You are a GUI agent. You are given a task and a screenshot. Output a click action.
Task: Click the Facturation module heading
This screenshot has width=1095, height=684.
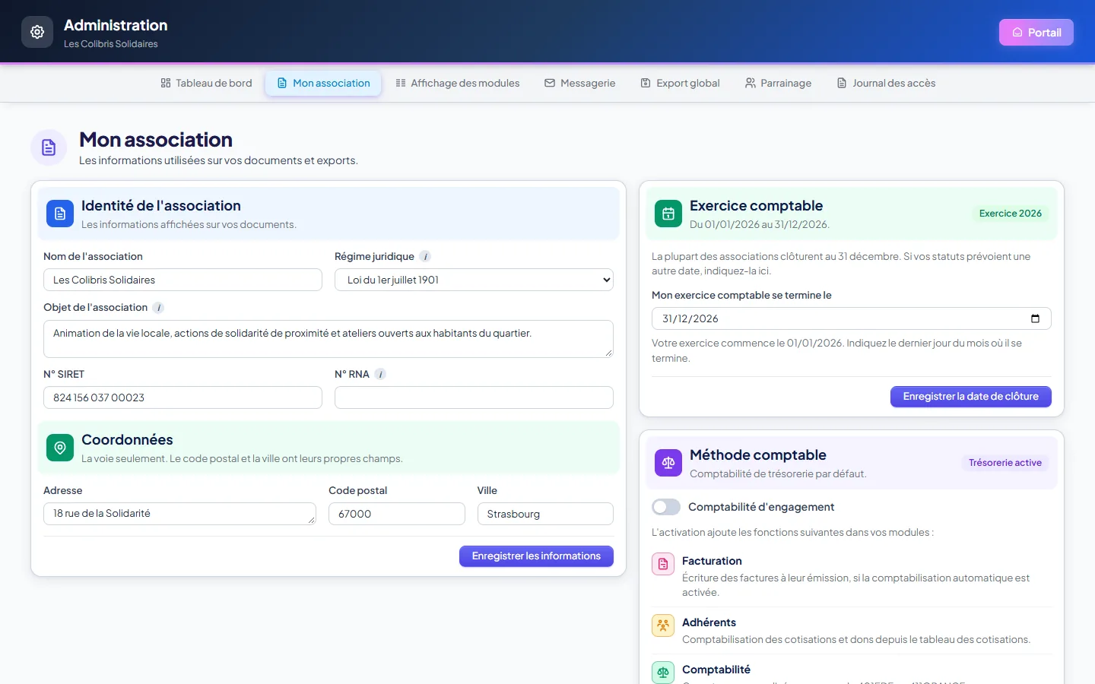(x=712, y=561)
